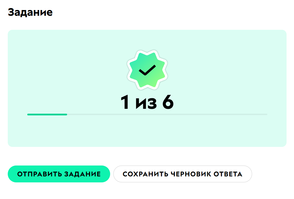The height and width of the screenshot is (199, 294).
Task: Click the word ОТПРАВИТЬ on the green button
Action: (x=40, y=174)
